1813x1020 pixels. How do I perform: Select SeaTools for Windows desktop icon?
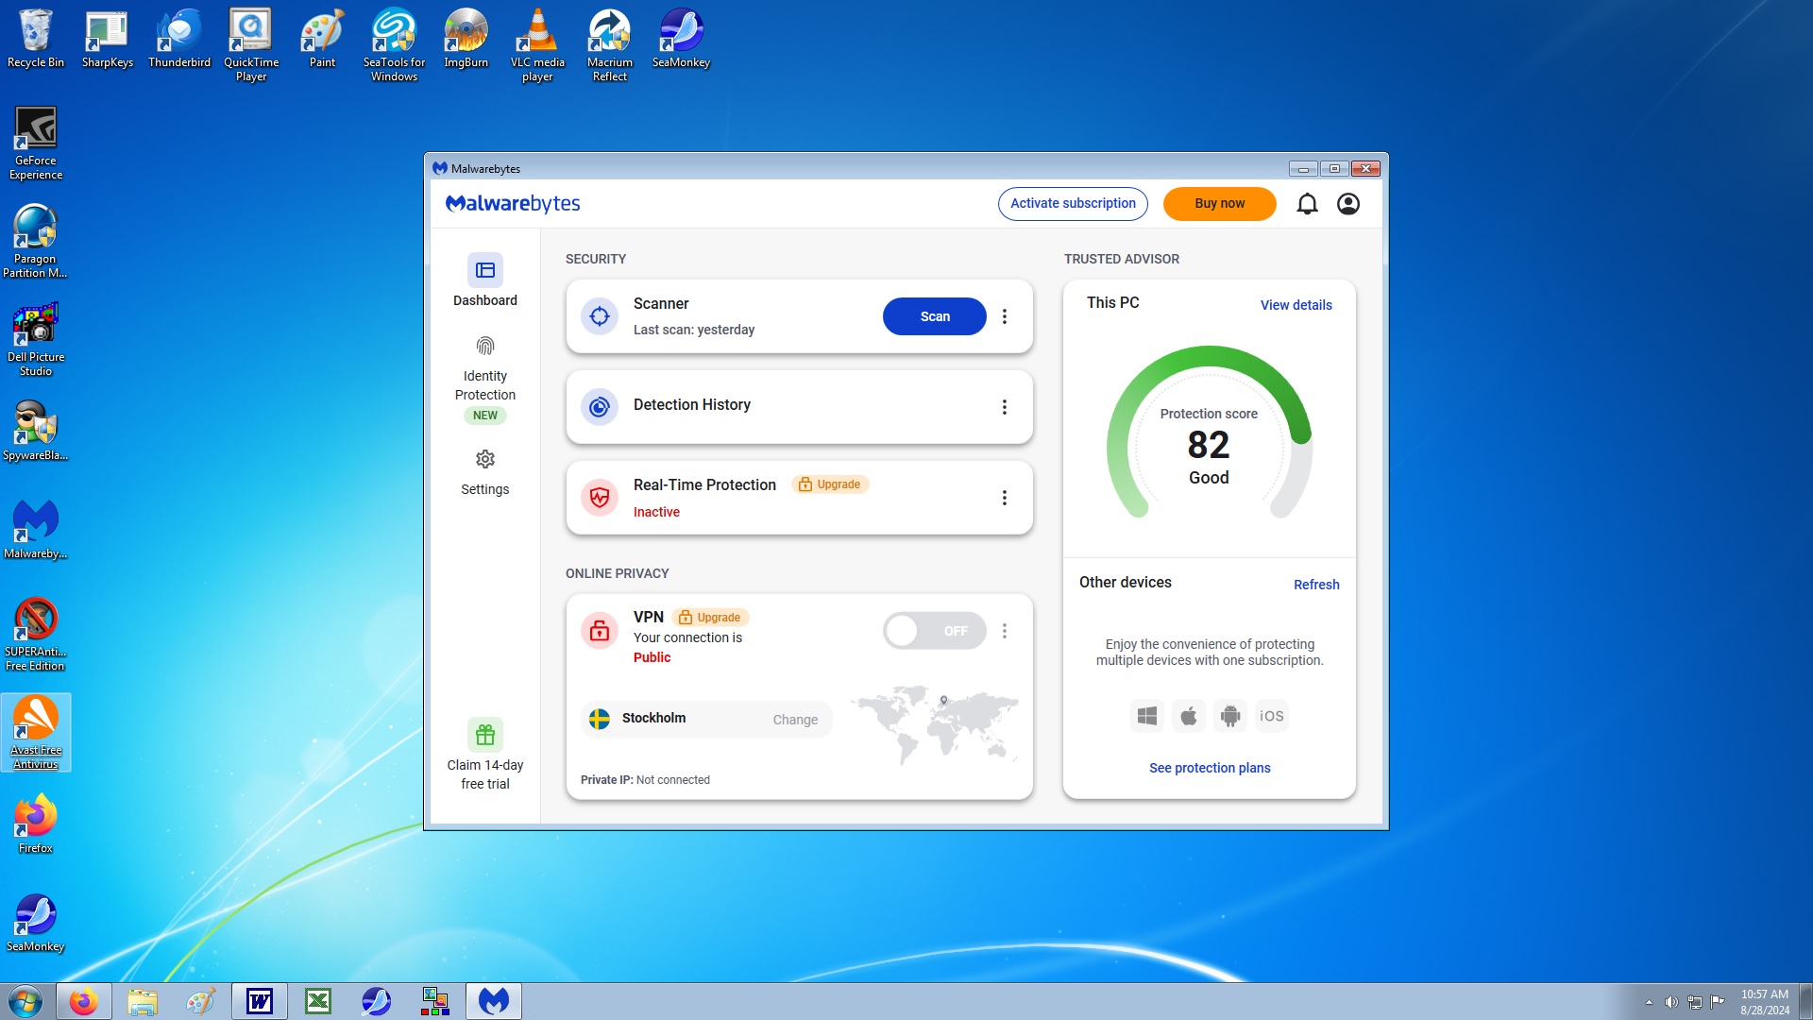coord(394,44)
